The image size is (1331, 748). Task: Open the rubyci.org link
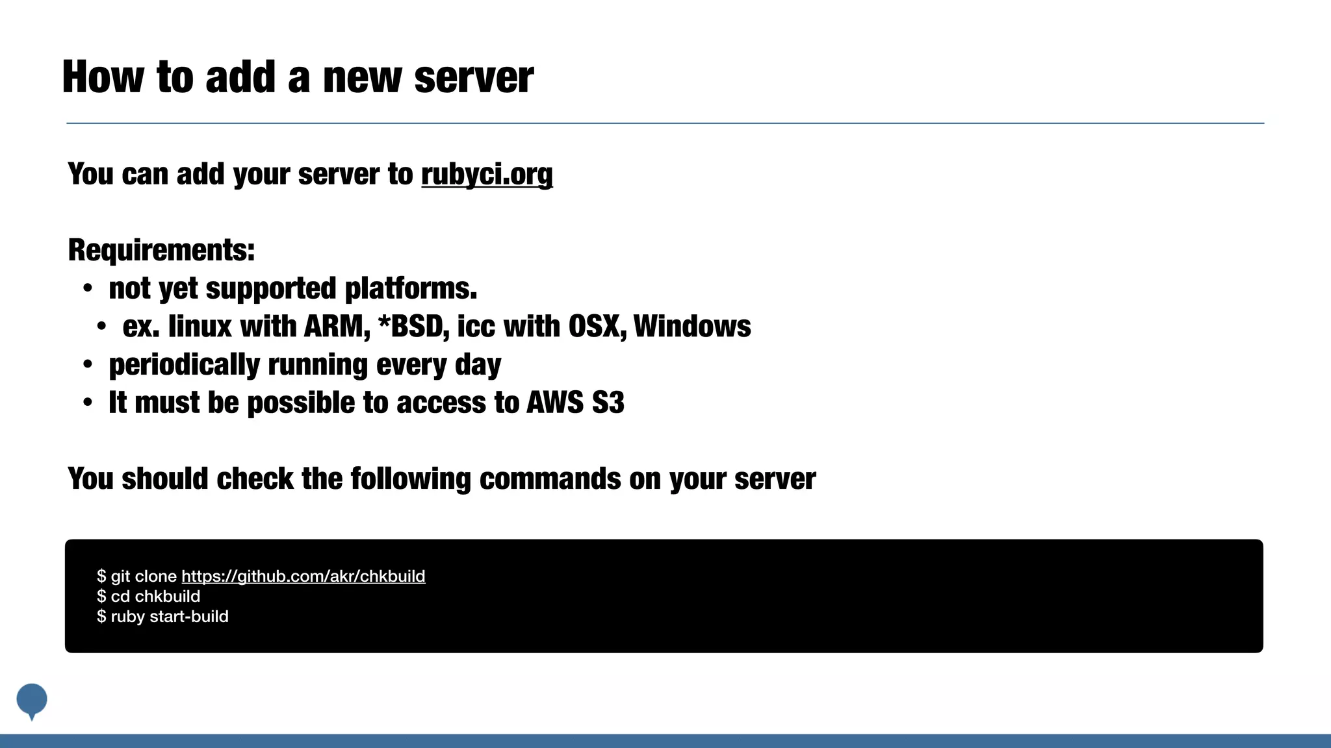487,174
